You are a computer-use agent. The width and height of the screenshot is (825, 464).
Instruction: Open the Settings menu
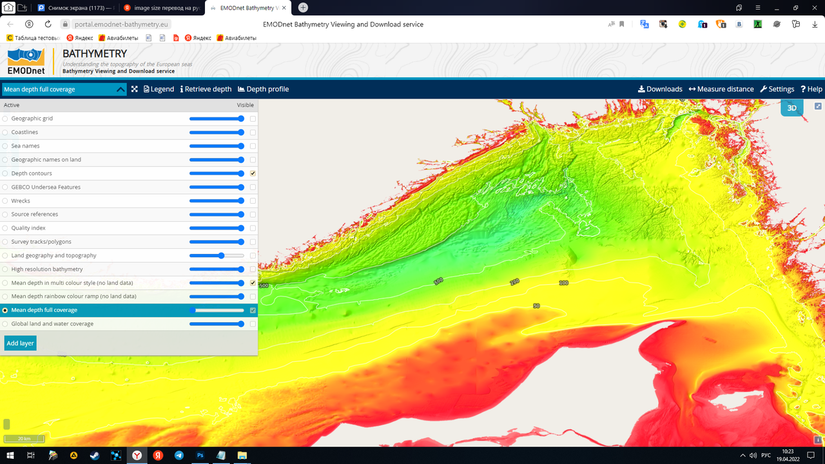[777, 89]
